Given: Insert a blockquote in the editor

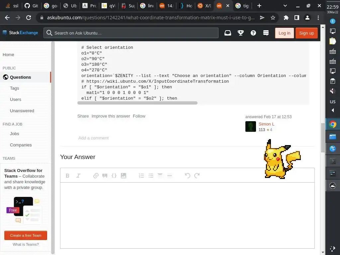Looking at the screenshot, I should click(105, 176).
